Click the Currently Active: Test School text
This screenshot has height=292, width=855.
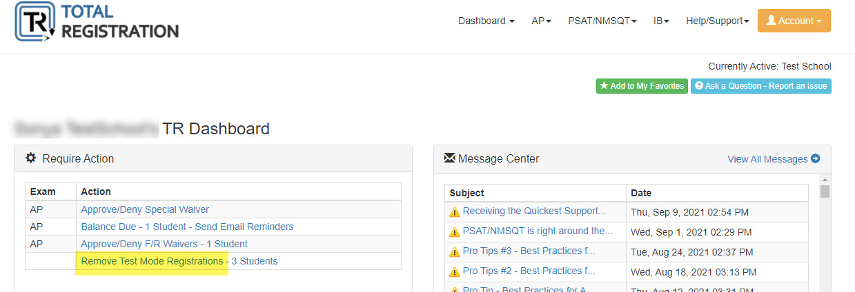click(x=769, y=66)
